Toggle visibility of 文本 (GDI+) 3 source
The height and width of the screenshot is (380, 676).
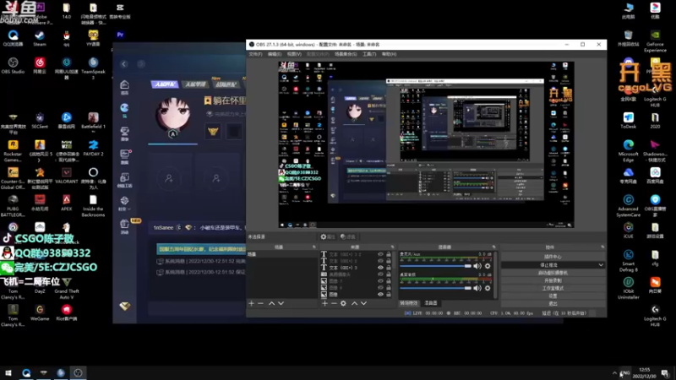(x=380, y=268)
